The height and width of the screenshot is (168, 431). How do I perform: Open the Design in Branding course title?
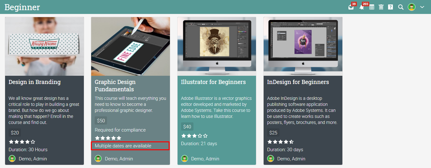(35, 82)
